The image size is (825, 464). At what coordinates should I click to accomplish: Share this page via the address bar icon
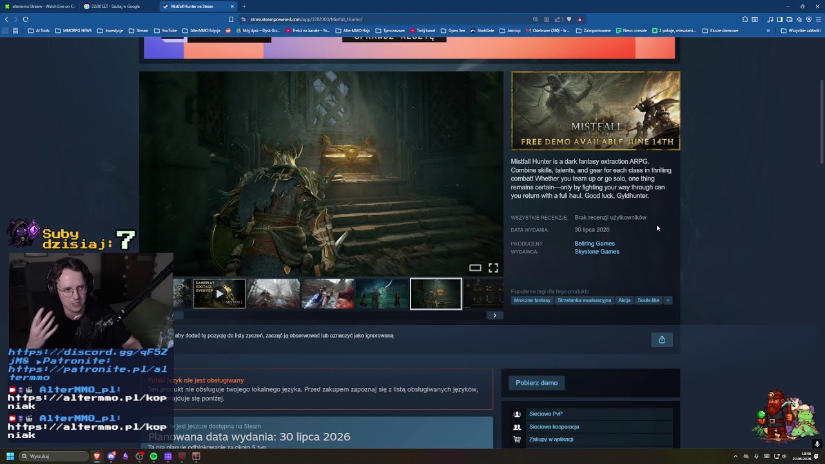[x=558, y=19]
